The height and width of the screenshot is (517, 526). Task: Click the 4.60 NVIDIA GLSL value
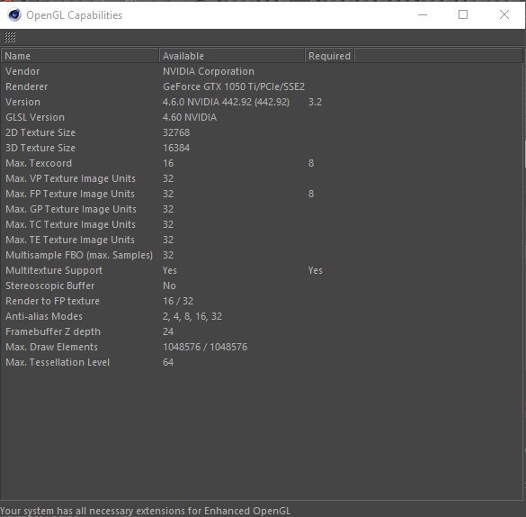tap(190, 117)
